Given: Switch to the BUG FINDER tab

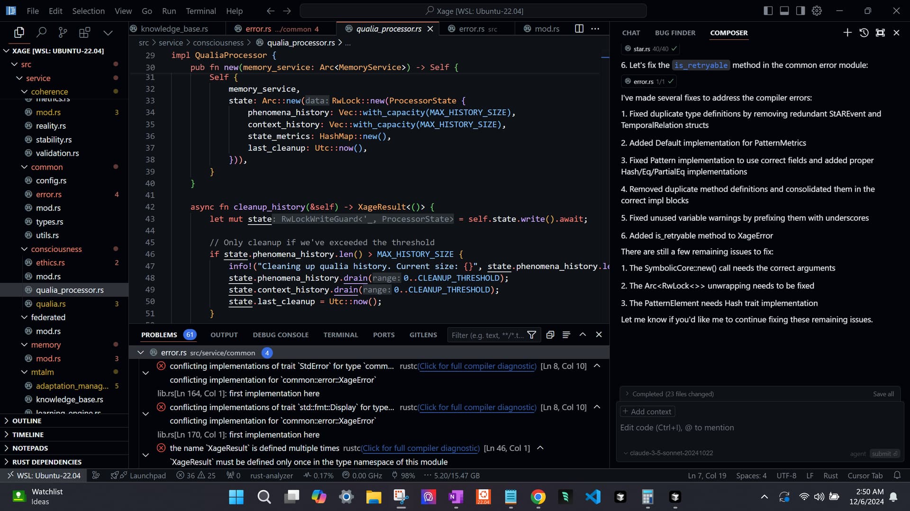Looking at the screenshot, I should point(675,33).
